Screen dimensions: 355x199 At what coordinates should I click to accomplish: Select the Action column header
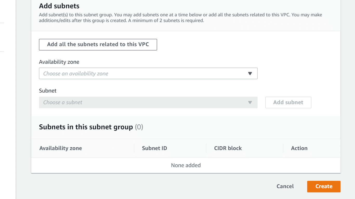[x=299, y=148]
